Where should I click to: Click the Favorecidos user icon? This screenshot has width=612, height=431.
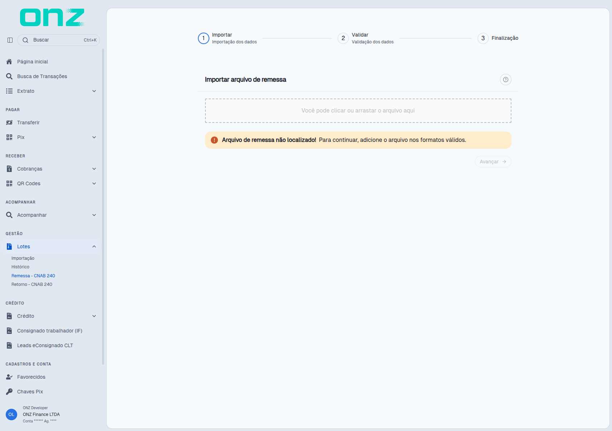[x=9, y=377]
